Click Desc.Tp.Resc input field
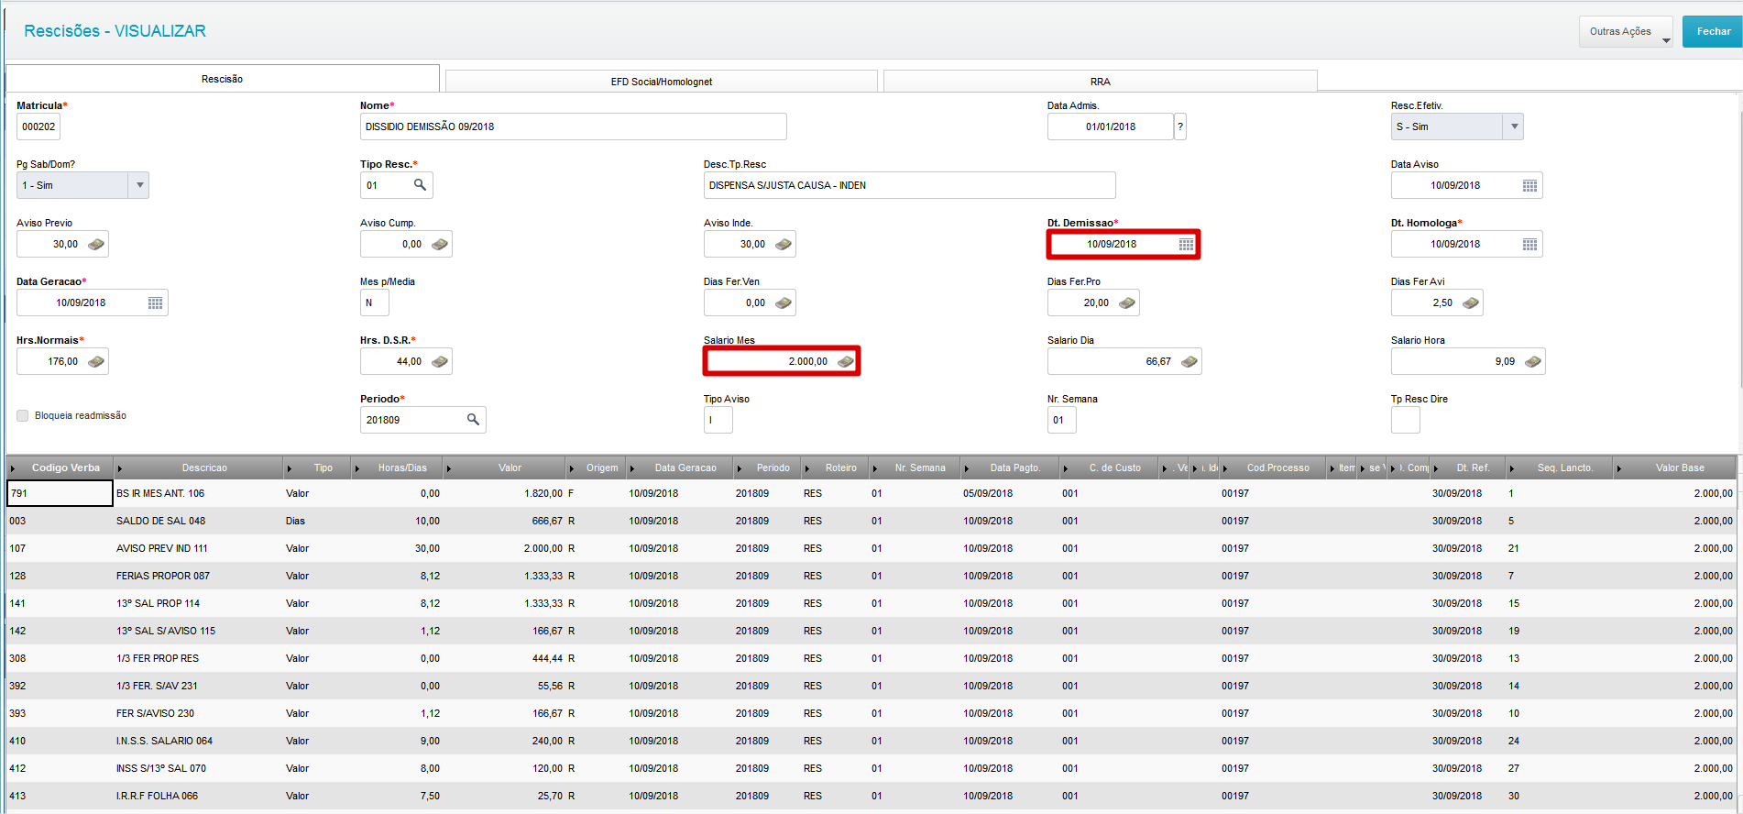1743x814 pixels. (x=910, y=185)
